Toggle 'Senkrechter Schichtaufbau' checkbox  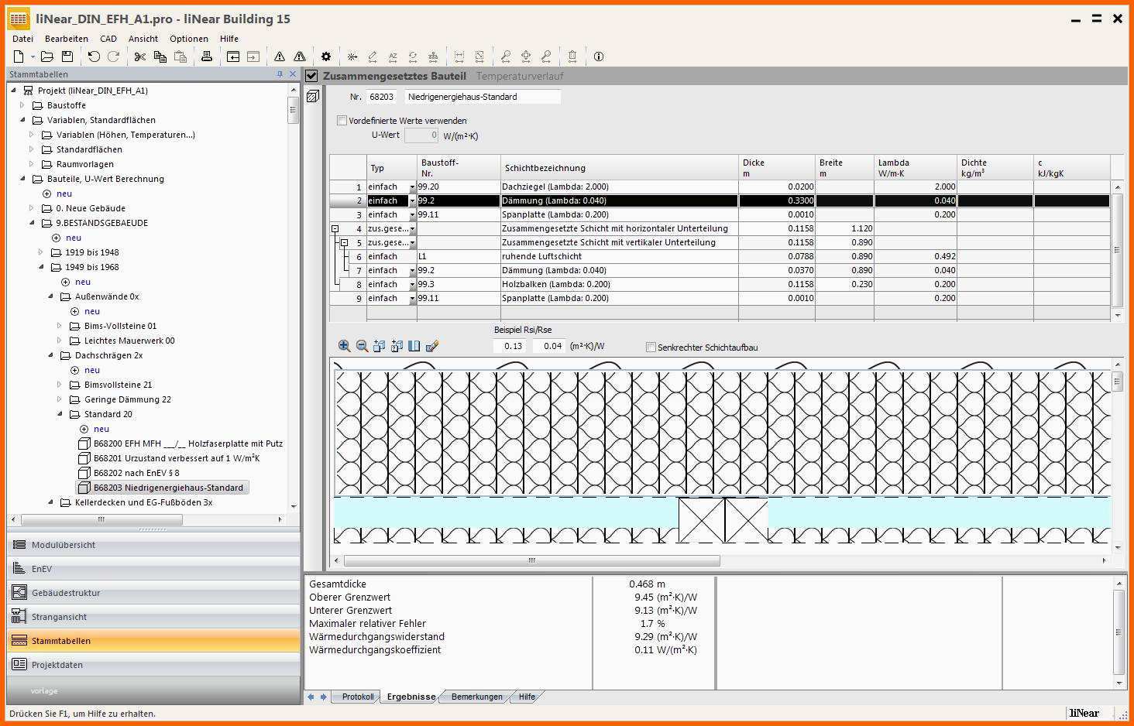click(651, 348)
